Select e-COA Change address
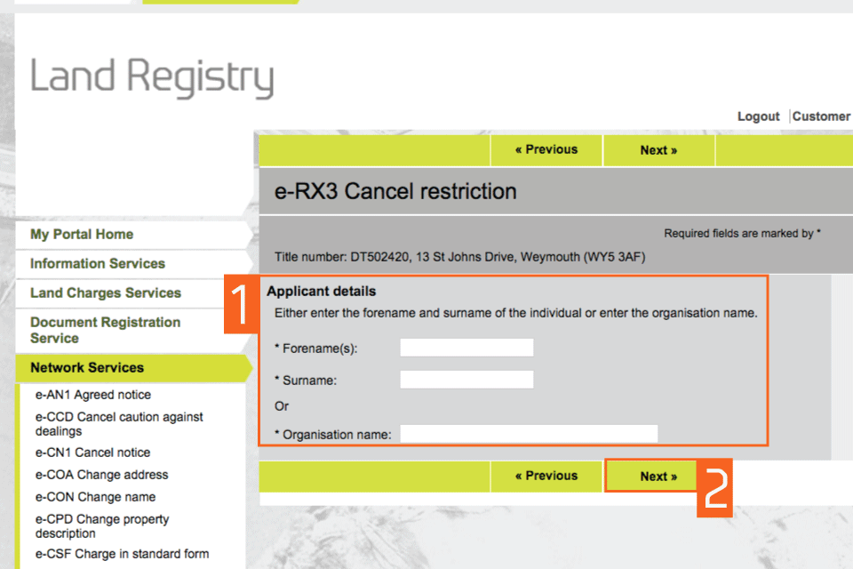 click(x=101, y=475)
